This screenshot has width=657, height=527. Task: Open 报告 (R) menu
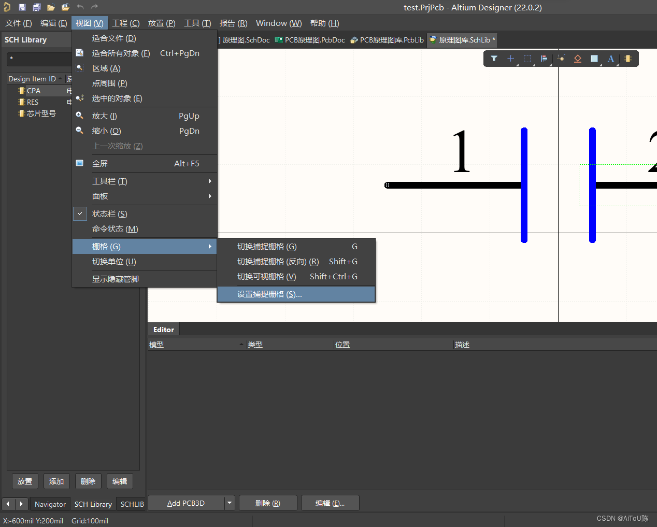tap(233, 23)
